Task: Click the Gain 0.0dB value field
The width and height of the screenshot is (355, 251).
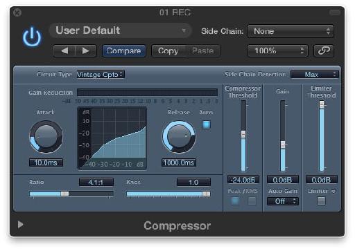Action: 283,180
